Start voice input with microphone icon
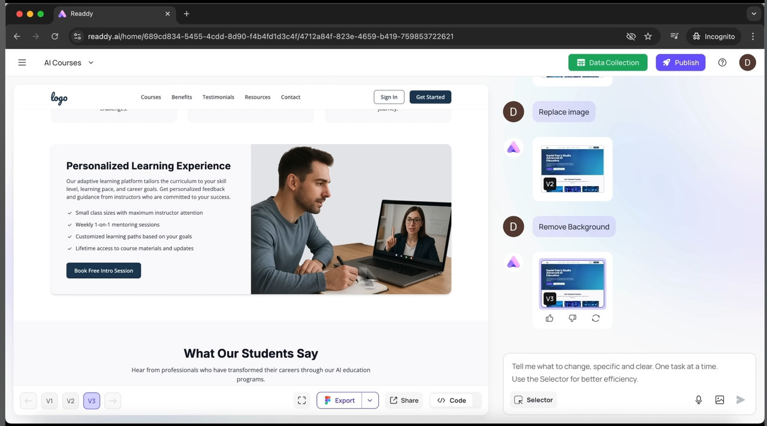 [699, 400]
